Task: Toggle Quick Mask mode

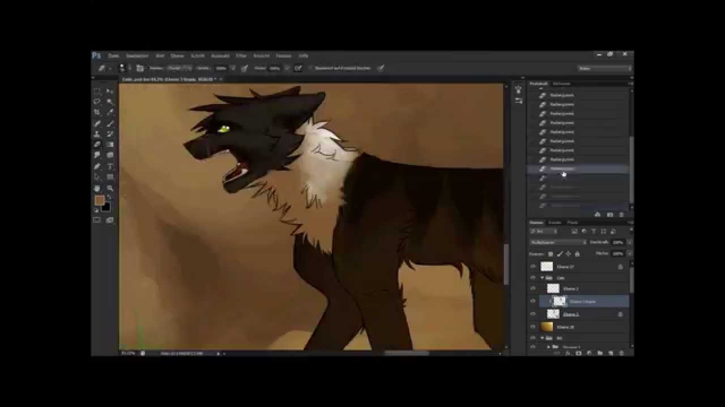Action: click(x=97, y=220)
